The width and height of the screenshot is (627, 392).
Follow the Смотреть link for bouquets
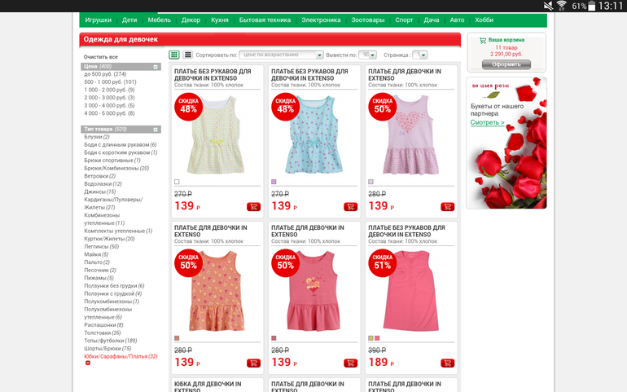(x=487, y=122)
